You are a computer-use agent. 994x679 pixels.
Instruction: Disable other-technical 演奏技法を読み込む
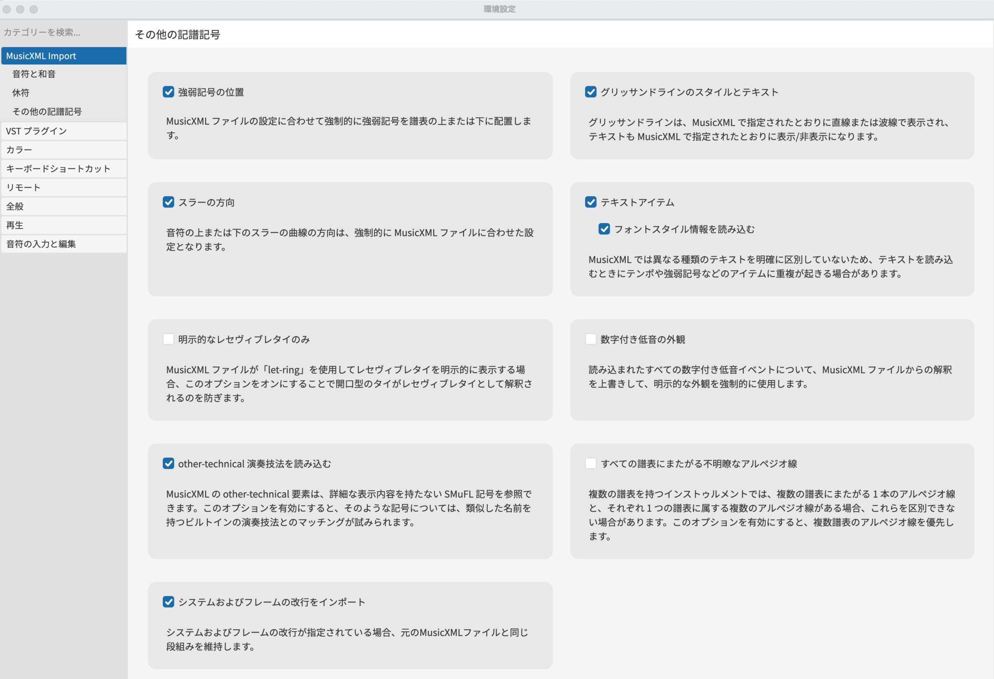click(x=168, y=464)
